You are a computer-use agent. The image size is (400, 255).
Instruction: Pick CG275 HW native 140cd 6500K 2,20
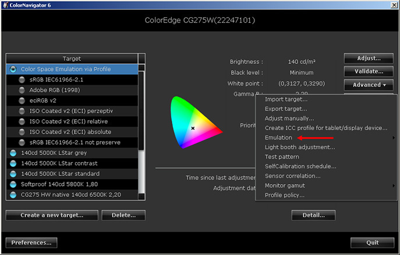(72, 195)
